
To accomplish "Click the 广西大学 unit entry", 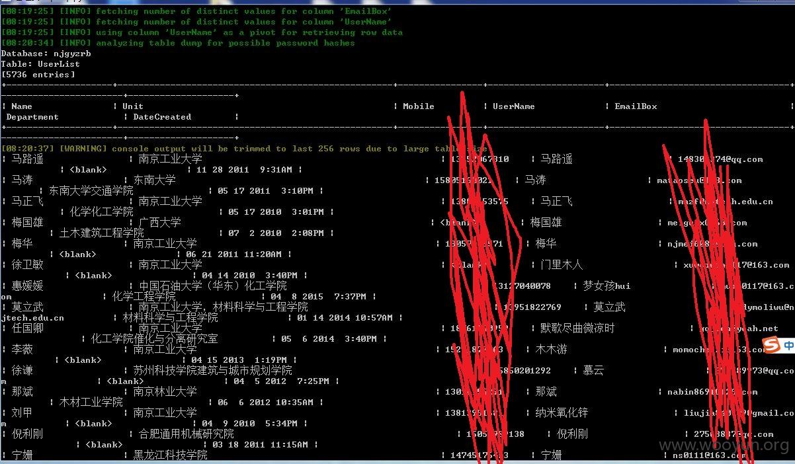I will [x=159, y=222].
